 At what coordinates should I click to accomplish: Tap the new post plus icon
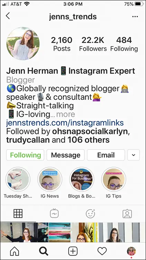tap(73, 251)
